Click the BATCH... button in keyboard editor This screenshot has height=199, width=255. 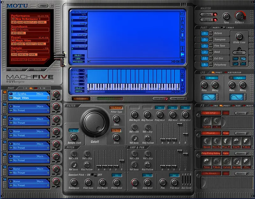coord(79,91)
